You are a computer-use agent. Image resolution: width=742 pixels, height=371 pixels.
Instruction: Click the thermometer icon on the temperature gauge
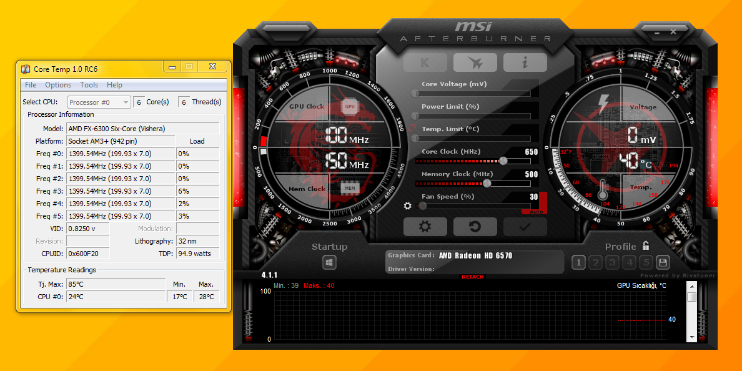click(603, 190)
